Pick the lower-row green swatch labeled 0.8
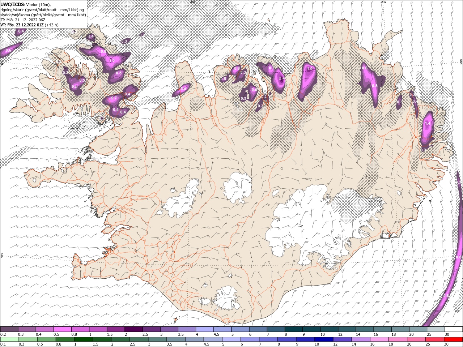The height and width of the screenshot is (347, 463). coord(65,339)
